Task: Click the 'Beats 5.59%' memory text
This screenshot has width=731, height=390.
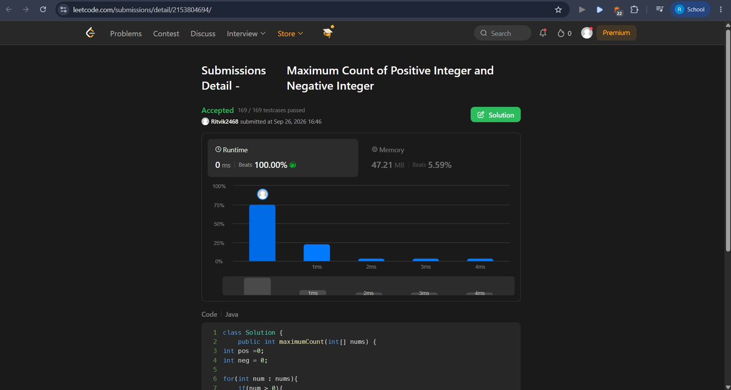Action: 432,165
